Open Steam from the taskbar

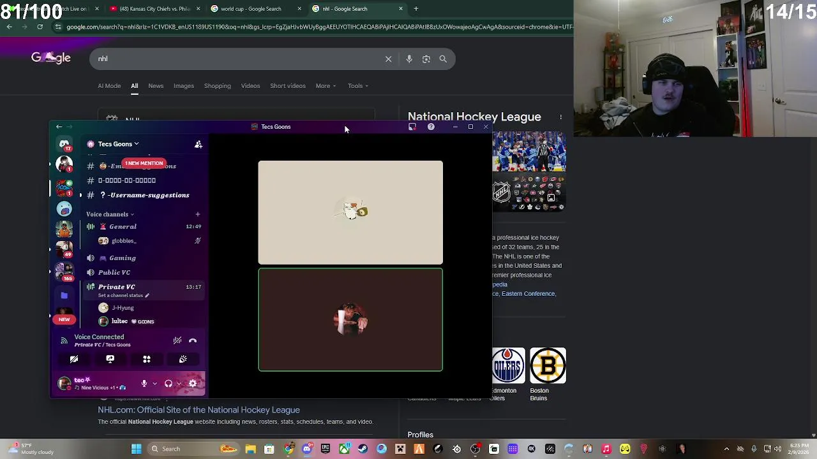click(363, 449)
